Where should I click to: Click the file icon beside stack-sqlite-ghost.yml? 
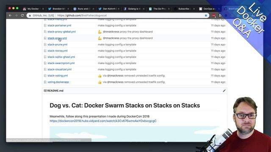tap(45, 57)
